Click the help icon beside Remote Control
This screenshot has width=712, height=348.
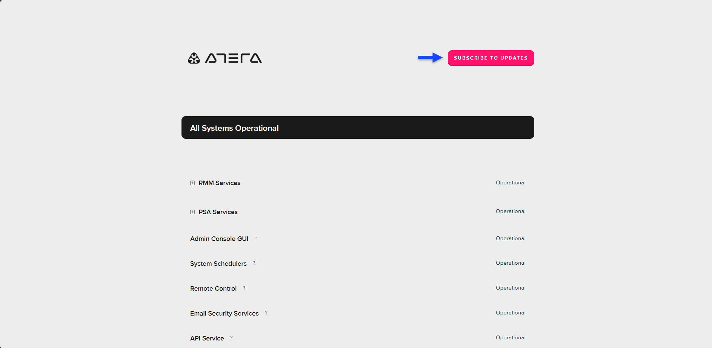click(x=244, y=288)
